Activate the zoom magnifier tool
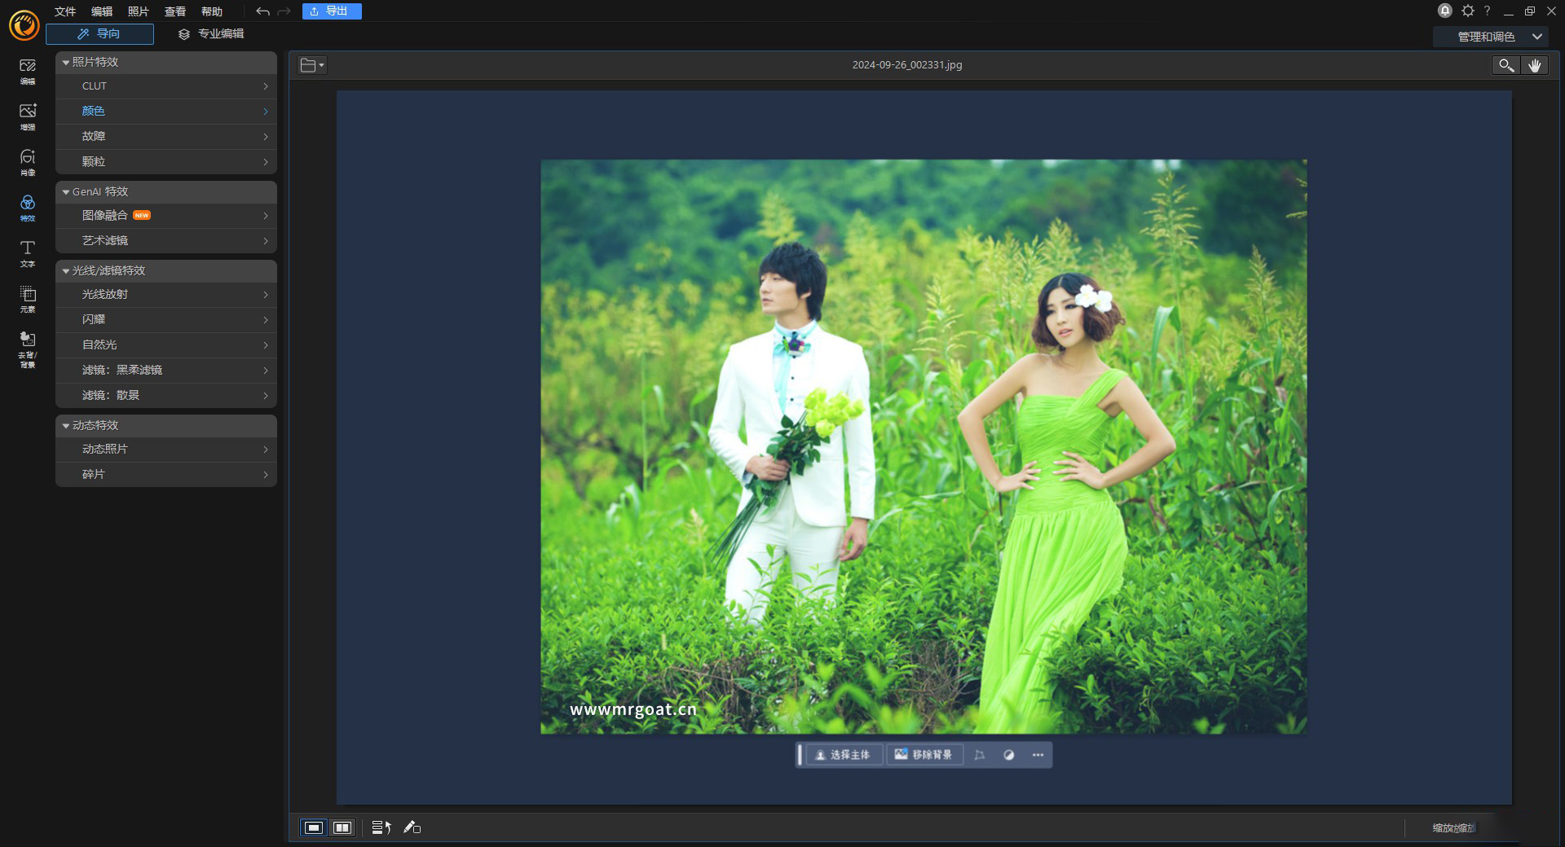Viewport: 1565px width, 847px height. pos(1505,65)
